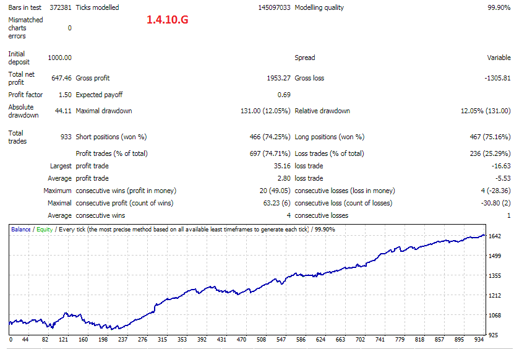Select Relative drawdown value 12.05% (131.00)
This screenshot has width=514, height=349.
(486, 111)
